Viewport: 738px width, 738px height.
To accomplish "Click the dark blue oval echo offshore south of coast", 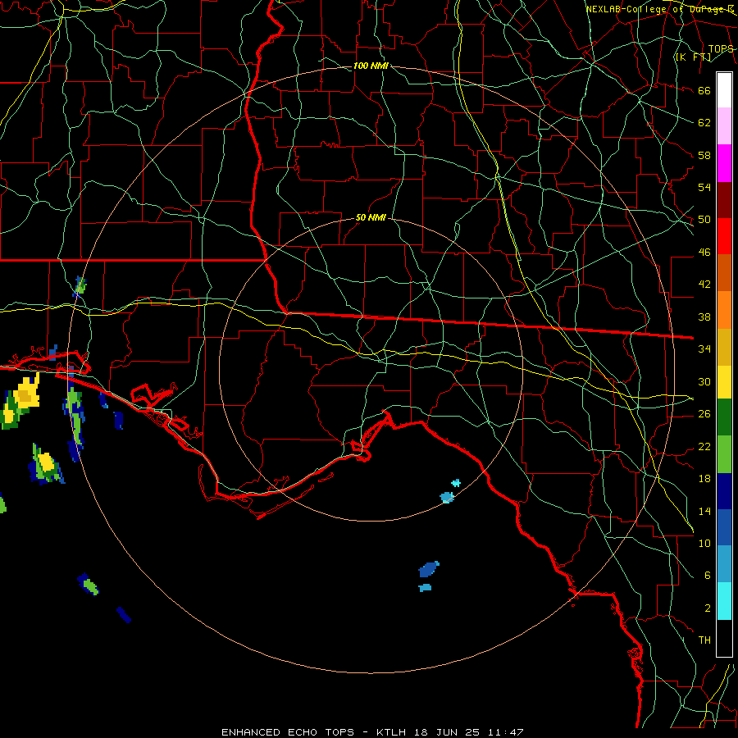I will point(428,570).
